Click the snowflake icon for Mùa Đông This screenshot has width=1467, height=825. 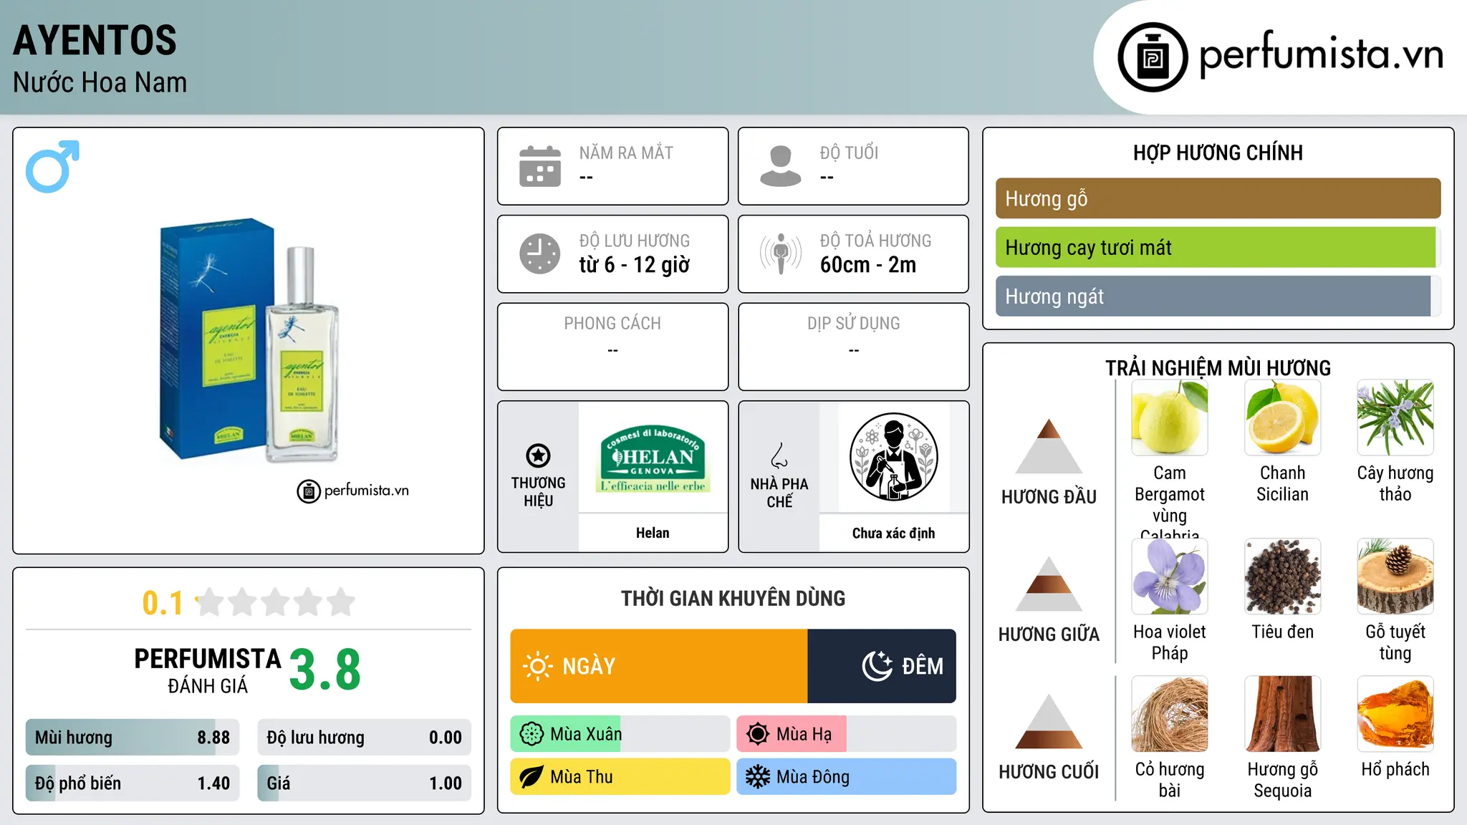[758, 777]
